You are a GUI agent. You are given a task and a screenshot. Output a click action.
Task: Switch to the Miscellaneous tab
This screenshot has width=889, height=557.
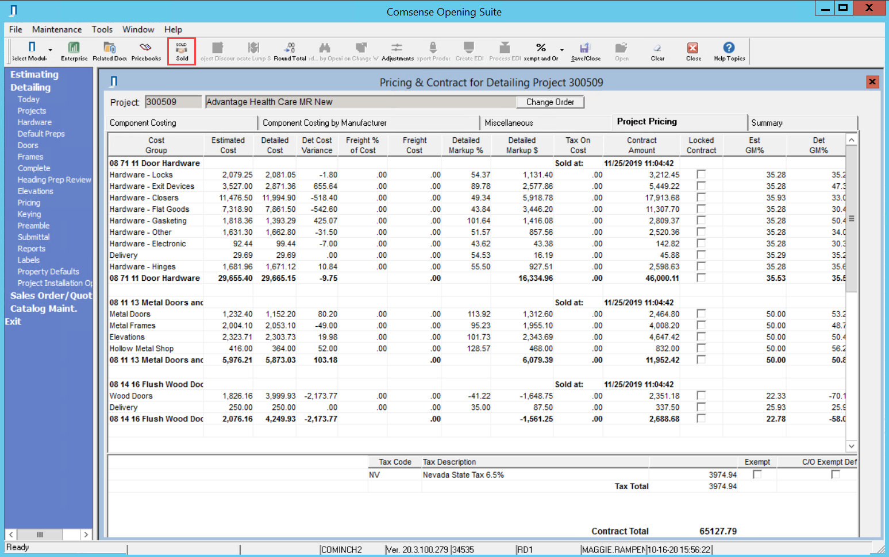pyautogui.click(x=546, y=123)
